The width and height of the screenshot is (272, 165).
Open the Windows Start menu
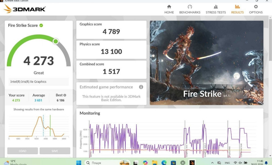78,163
